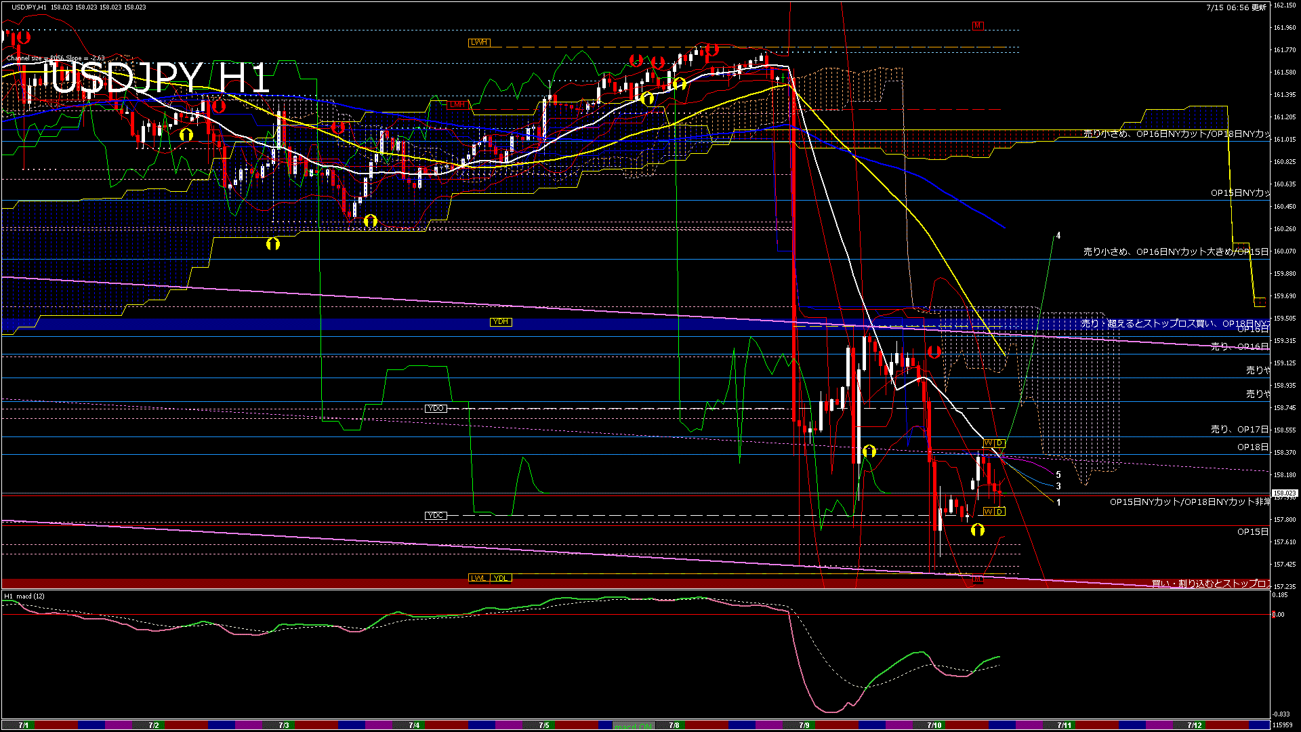The width and height of the screenshot is (1301, 732).
Task: Click the 7/1 date marker on the time axis
Action: point(24,725)
